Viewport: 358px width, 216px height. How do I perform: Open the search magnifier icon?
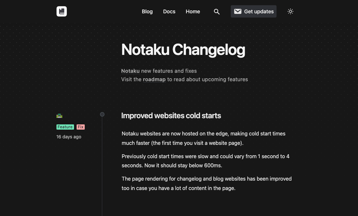tap(217, 12)
